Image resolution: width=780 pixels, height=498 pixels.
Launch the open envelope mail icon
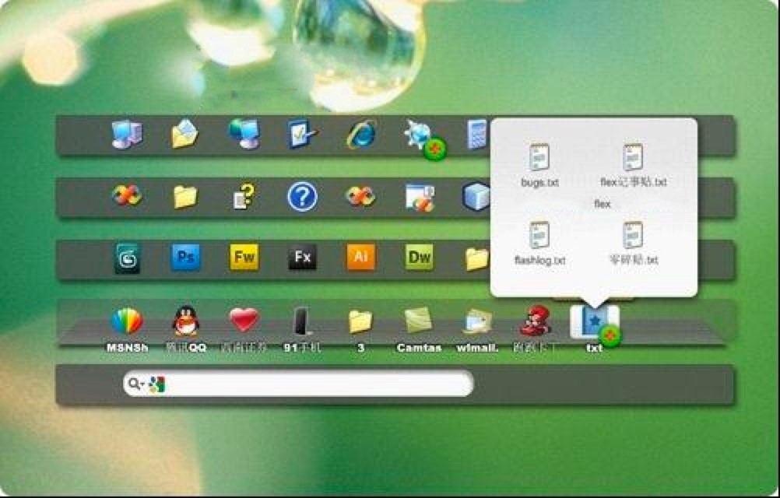184,134
